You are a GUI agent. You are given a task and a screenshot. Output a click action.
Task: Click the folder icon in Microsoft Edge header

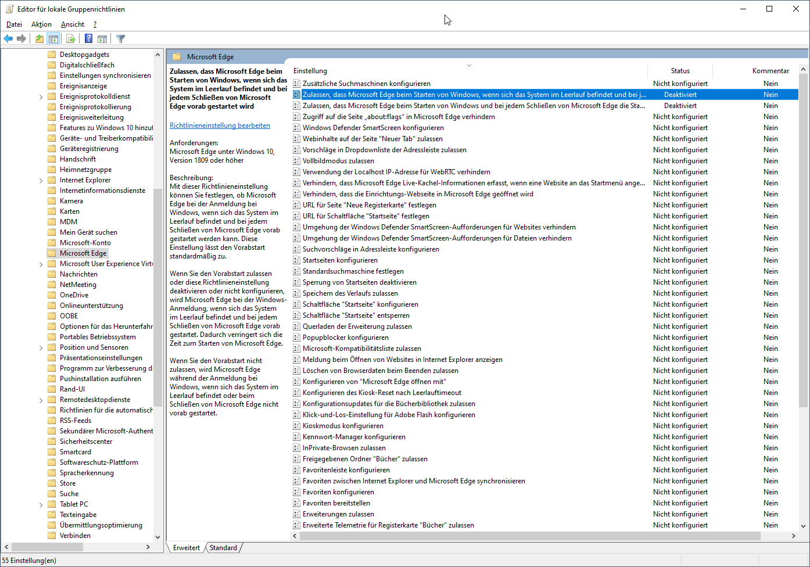coord(177,57)
